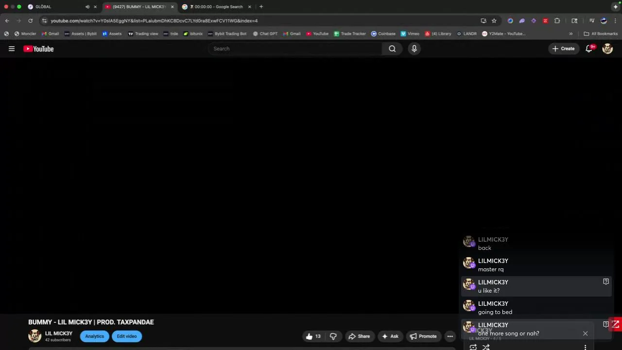Click the Edit video button
This screenshot has width=622, height=350.
(127, 336)
